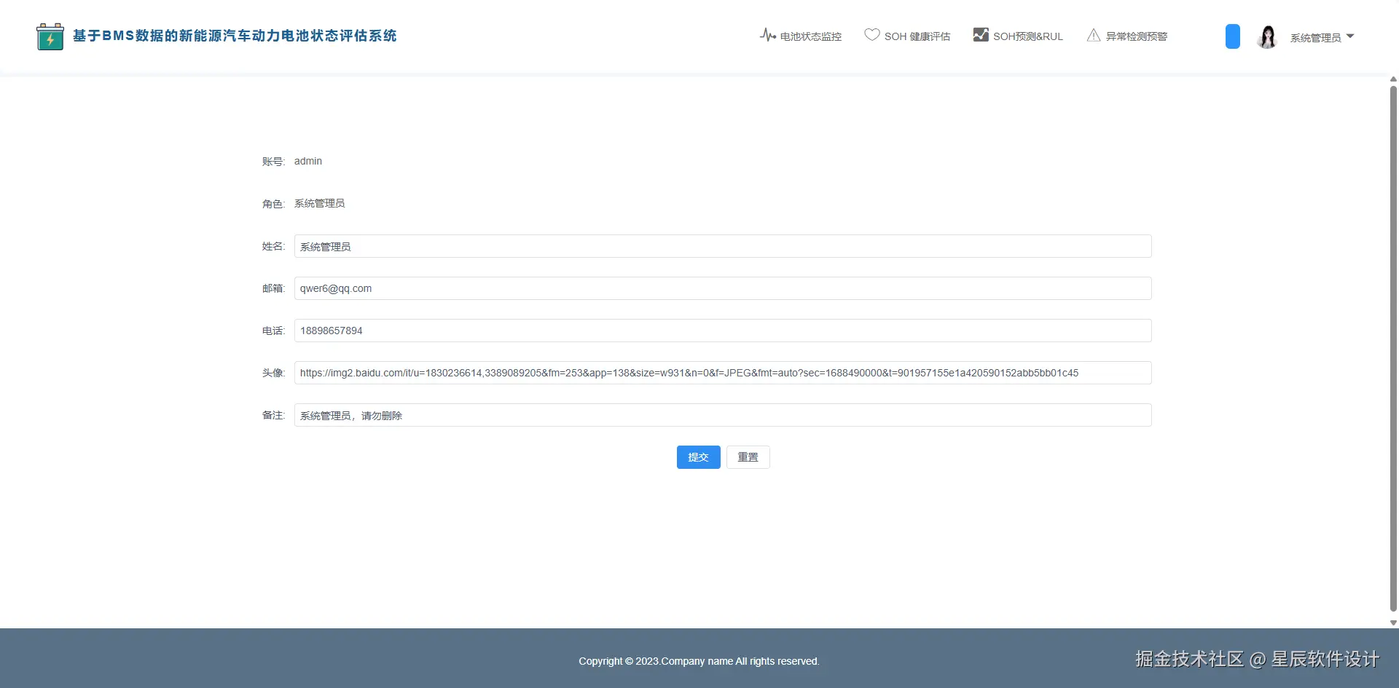This screenshot has height=688, width=1399.
Task: Click the green battery logo icon
Action: pos(50,36)
